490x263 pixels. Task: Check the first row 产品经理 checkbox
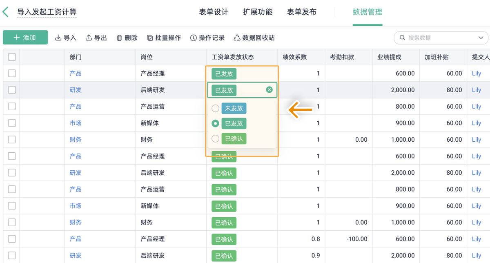click(12, 74)
